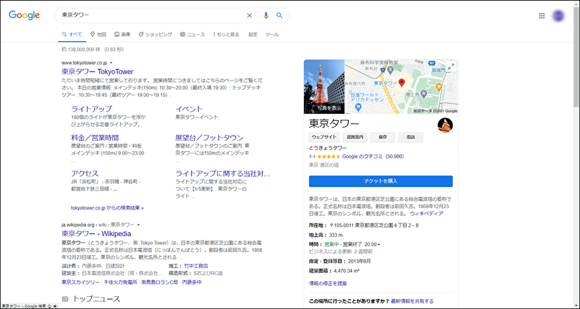Click the 東京タワー search input field
The image size is (580, 309).
(x=152, y=16)
